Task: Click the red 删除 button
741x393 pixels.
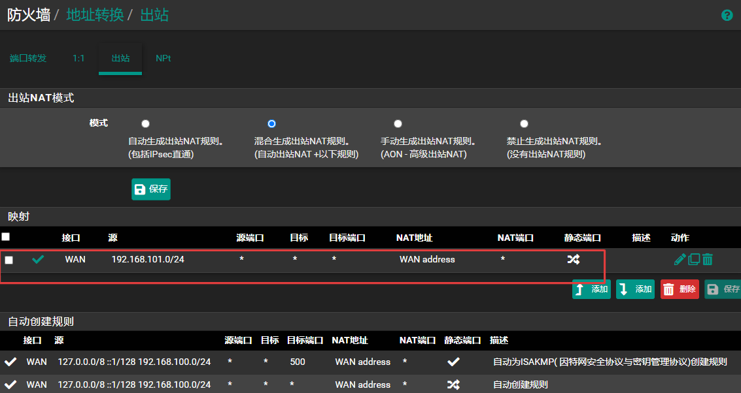Action: (x=680, y=289)
